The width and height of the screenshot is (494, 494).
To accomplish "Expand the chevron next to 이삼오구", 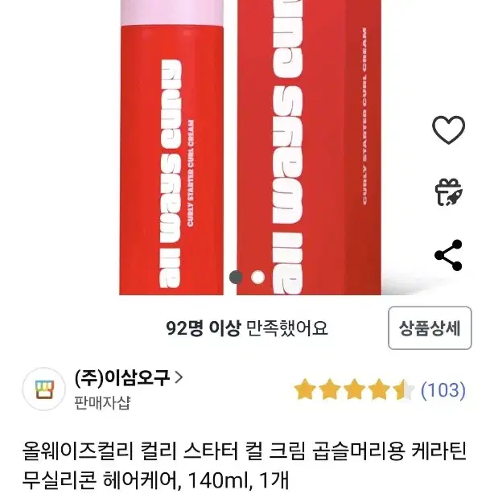I will pyautogui.click(x=179, y=377).
